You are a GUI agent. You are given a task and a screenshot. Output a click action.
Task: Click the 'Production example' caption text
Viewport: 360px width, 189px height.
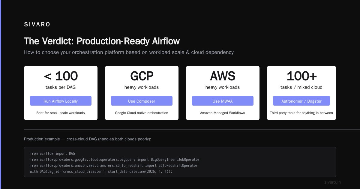pyautogui.click(x=88, y=139)
